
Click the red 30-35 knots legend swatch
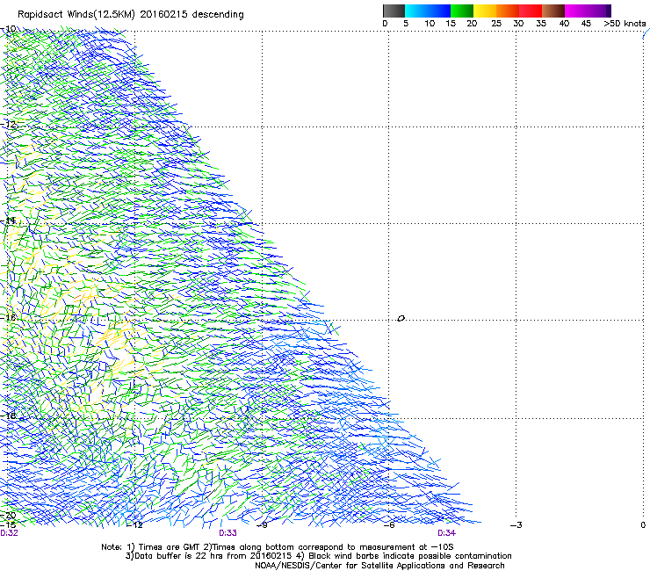[531, 11]
